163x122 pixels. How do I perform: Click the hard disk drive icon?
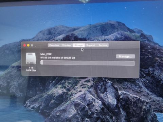click(x=31, y=59)
